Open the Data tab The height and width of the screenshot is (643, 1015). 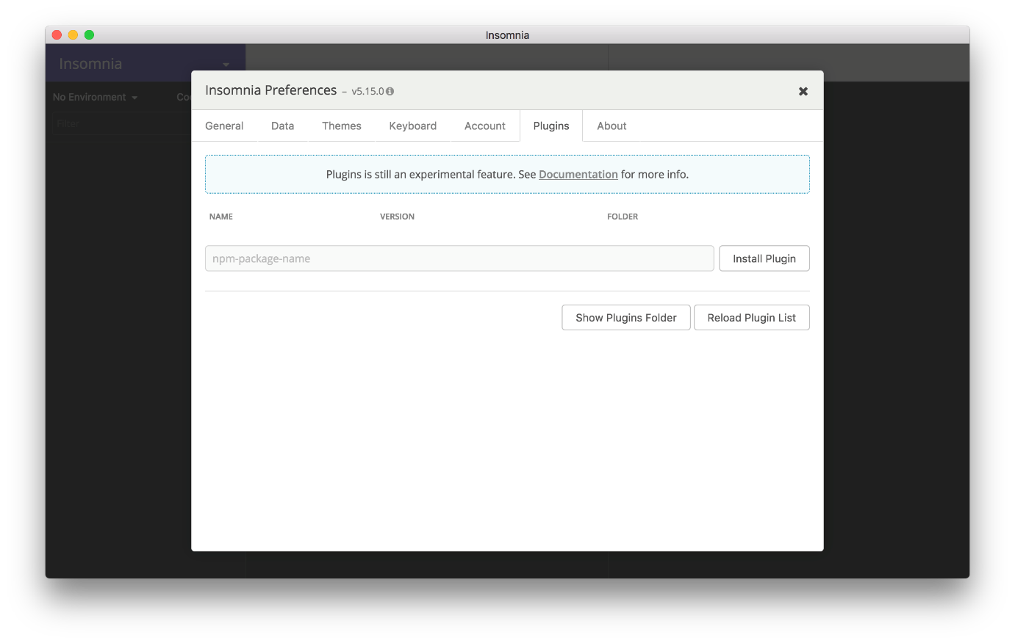(282, 126)
